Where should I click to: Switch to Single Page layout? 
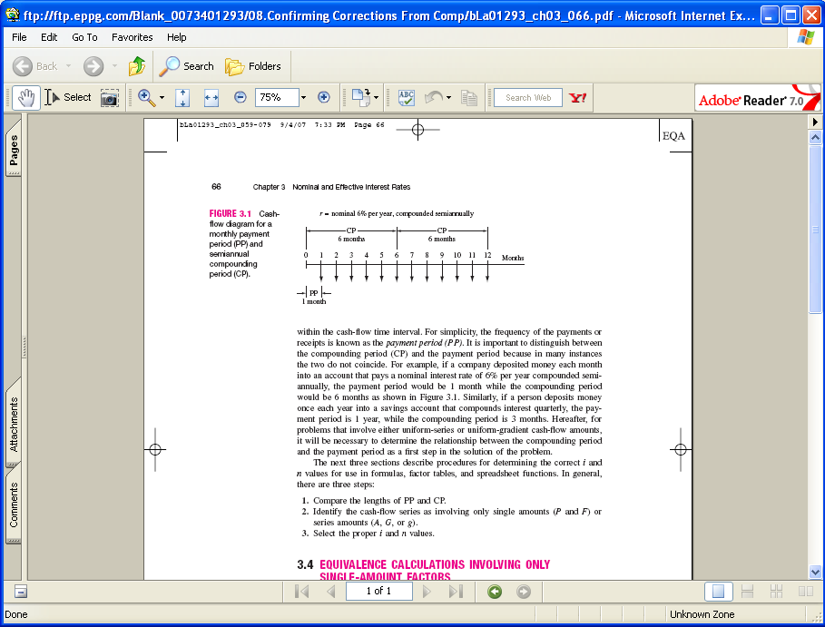pos(718,591)
